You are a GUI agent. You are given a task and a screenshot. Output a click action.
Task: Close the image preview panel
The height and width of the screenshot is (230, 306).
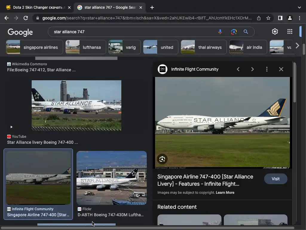(281, 69)
